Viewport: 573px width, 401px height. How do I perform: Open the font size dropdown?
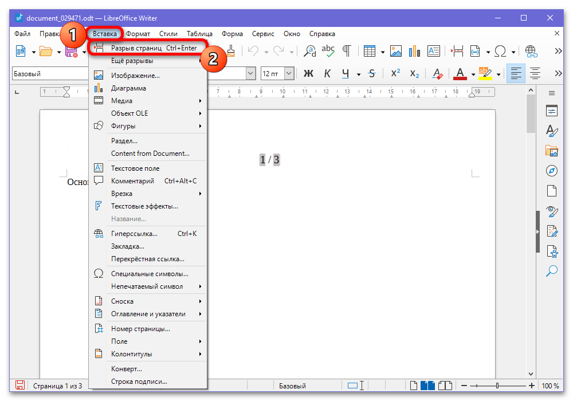(x=289, y=74)
